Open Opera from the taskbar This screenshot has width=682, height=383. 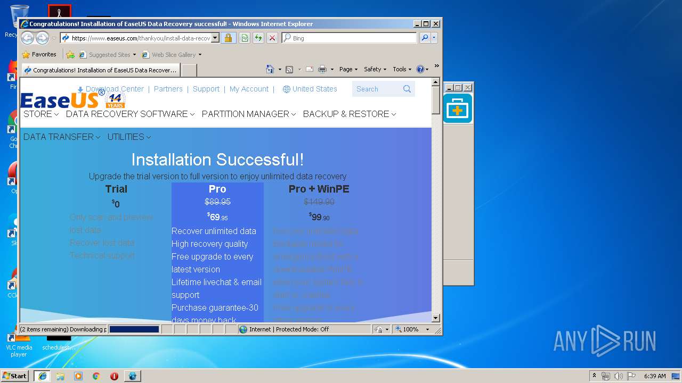(114, 376)
